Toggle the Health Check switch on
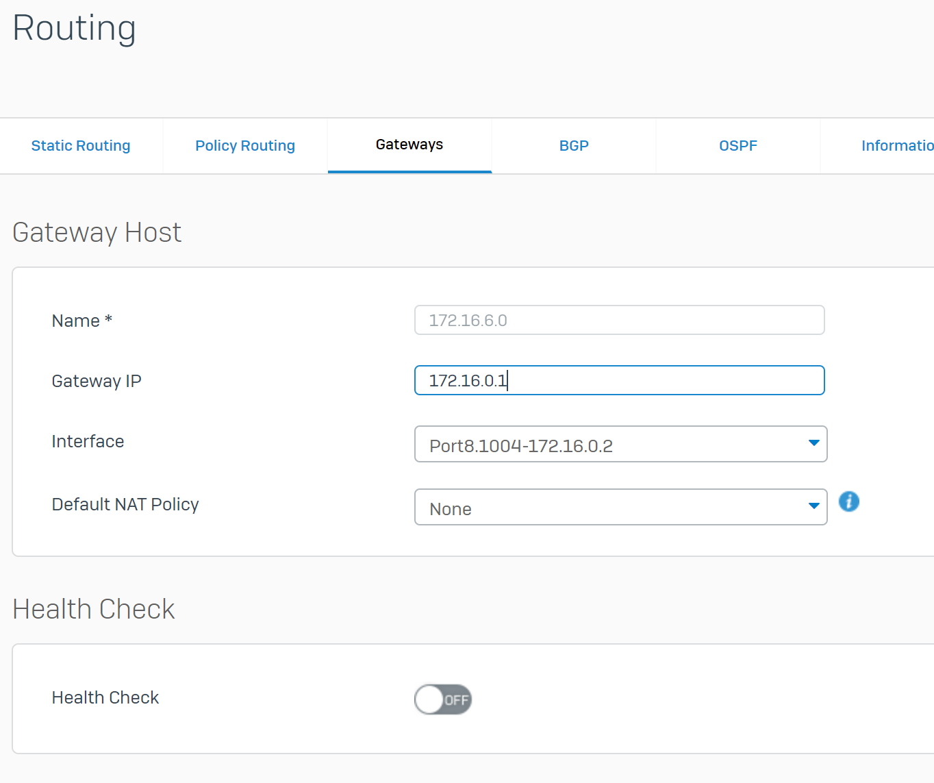The image size is (934, 783). [443, 699]
